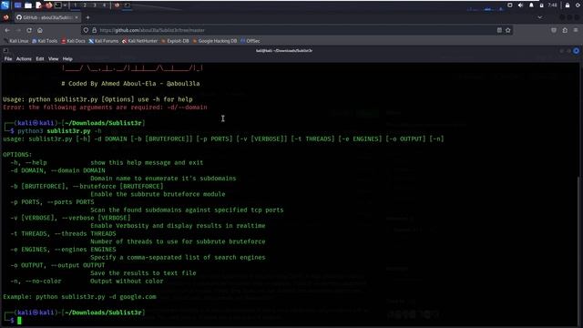Open the Firefox extensions icon

coord(565,30)
